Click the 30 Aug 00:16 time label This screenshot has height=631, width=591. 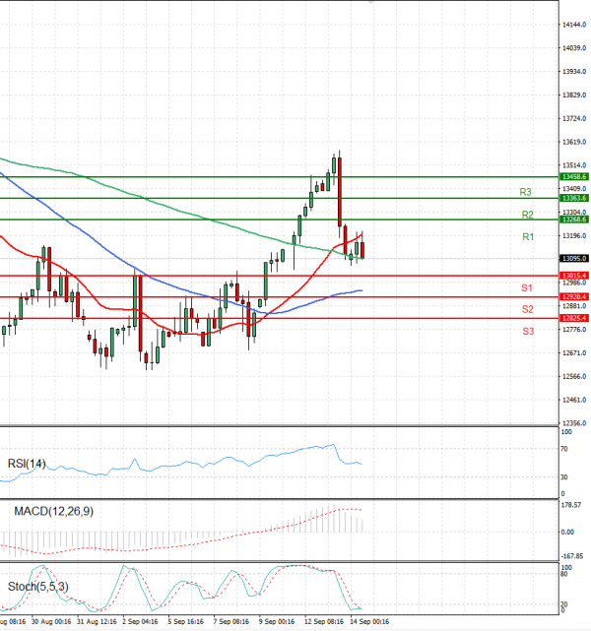pyautogui.click(x=51, y=622)
